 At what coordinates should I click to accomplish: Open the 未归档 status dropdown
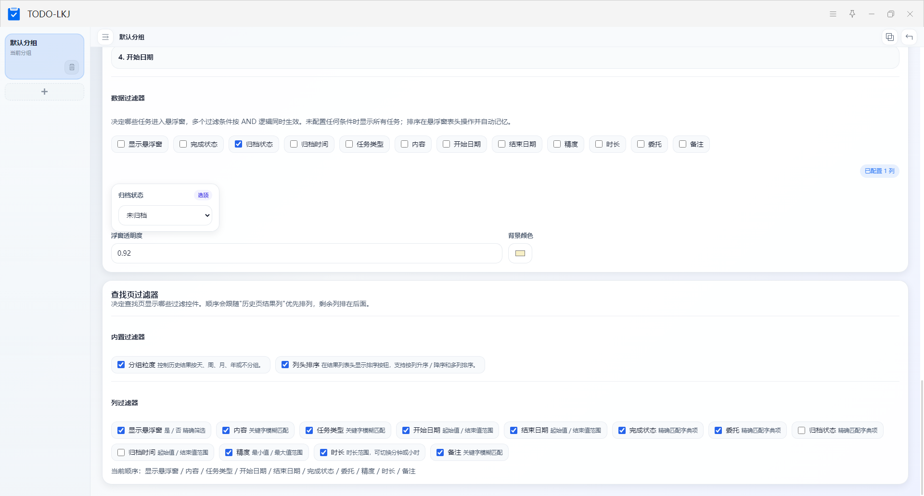(165, 215)
